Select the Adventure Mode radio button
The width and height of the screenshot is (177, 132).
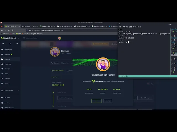(x=53, y=70)
